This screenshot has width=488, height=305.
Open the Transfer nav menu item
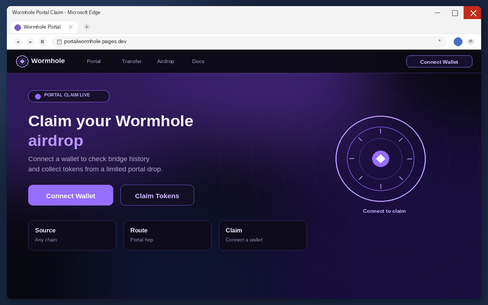(132, 61)
